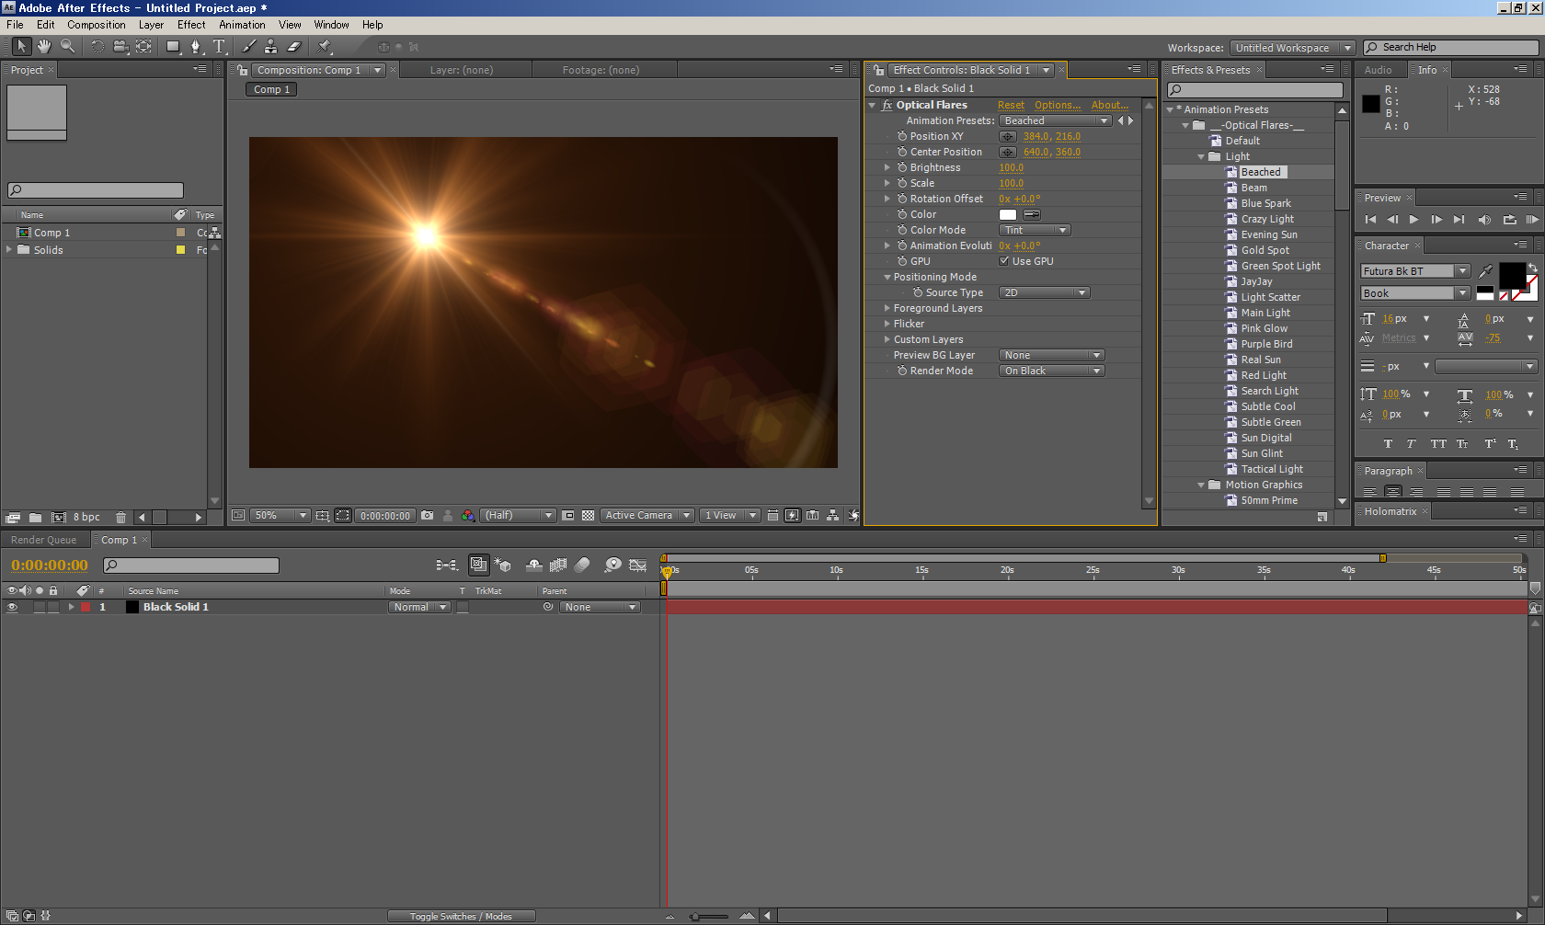
Task: Select the Puppet Pin tool
Action: point(325,46)
